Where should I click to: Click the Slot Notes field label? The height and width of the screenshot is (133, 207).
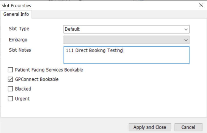[x=20, y=50]
